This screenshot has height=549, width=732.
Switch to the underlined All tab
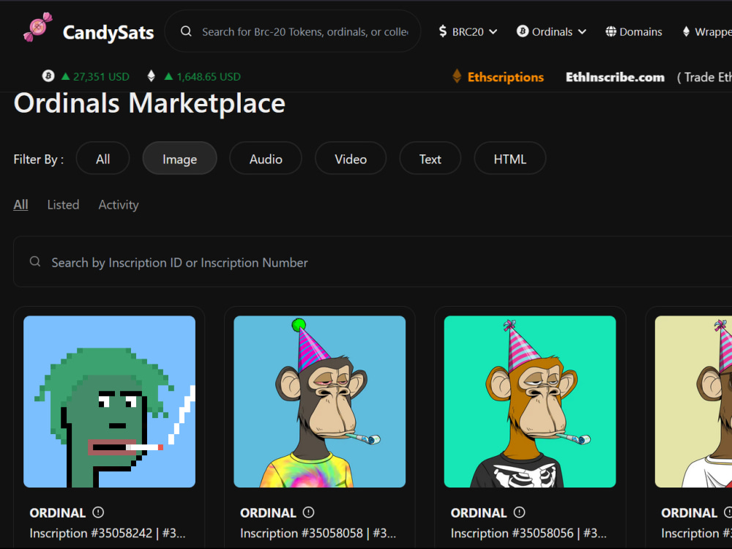pyautogui.click(x=20, y=204)
